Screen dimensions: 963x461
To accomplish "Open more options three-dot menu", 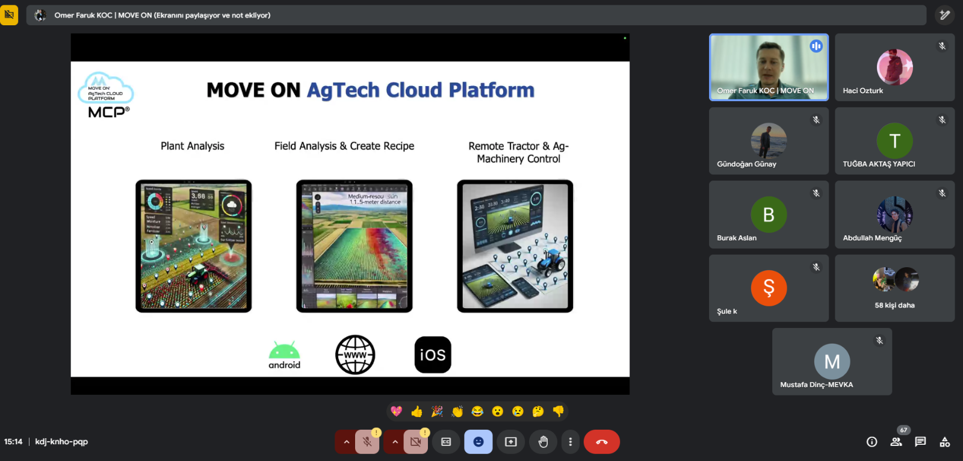I will [x=571, y=442].
